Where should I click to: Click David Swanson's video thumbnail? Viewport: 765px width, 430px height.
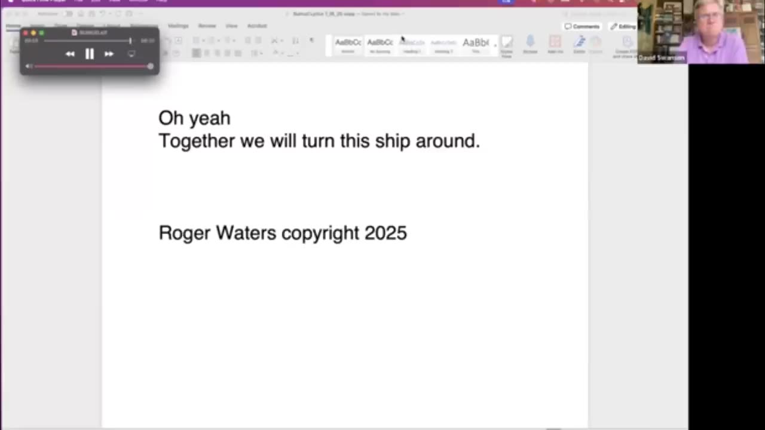(701, 32)
